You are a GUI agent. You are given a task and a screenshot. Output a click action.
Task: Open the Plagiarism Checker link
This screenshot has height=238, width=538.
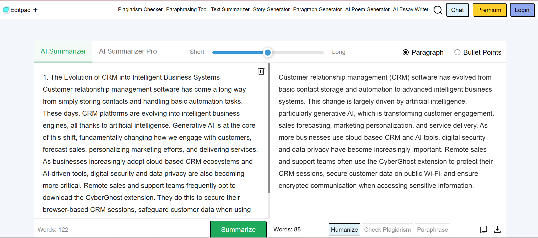point(140,9)
